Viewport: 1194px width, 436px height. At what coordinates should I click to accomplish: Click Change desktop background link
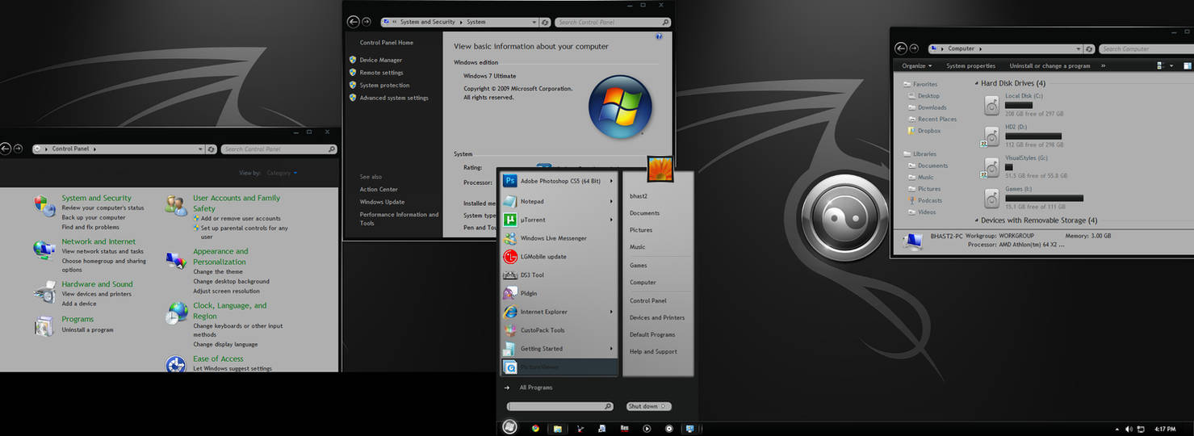click(x=232, y=281)
